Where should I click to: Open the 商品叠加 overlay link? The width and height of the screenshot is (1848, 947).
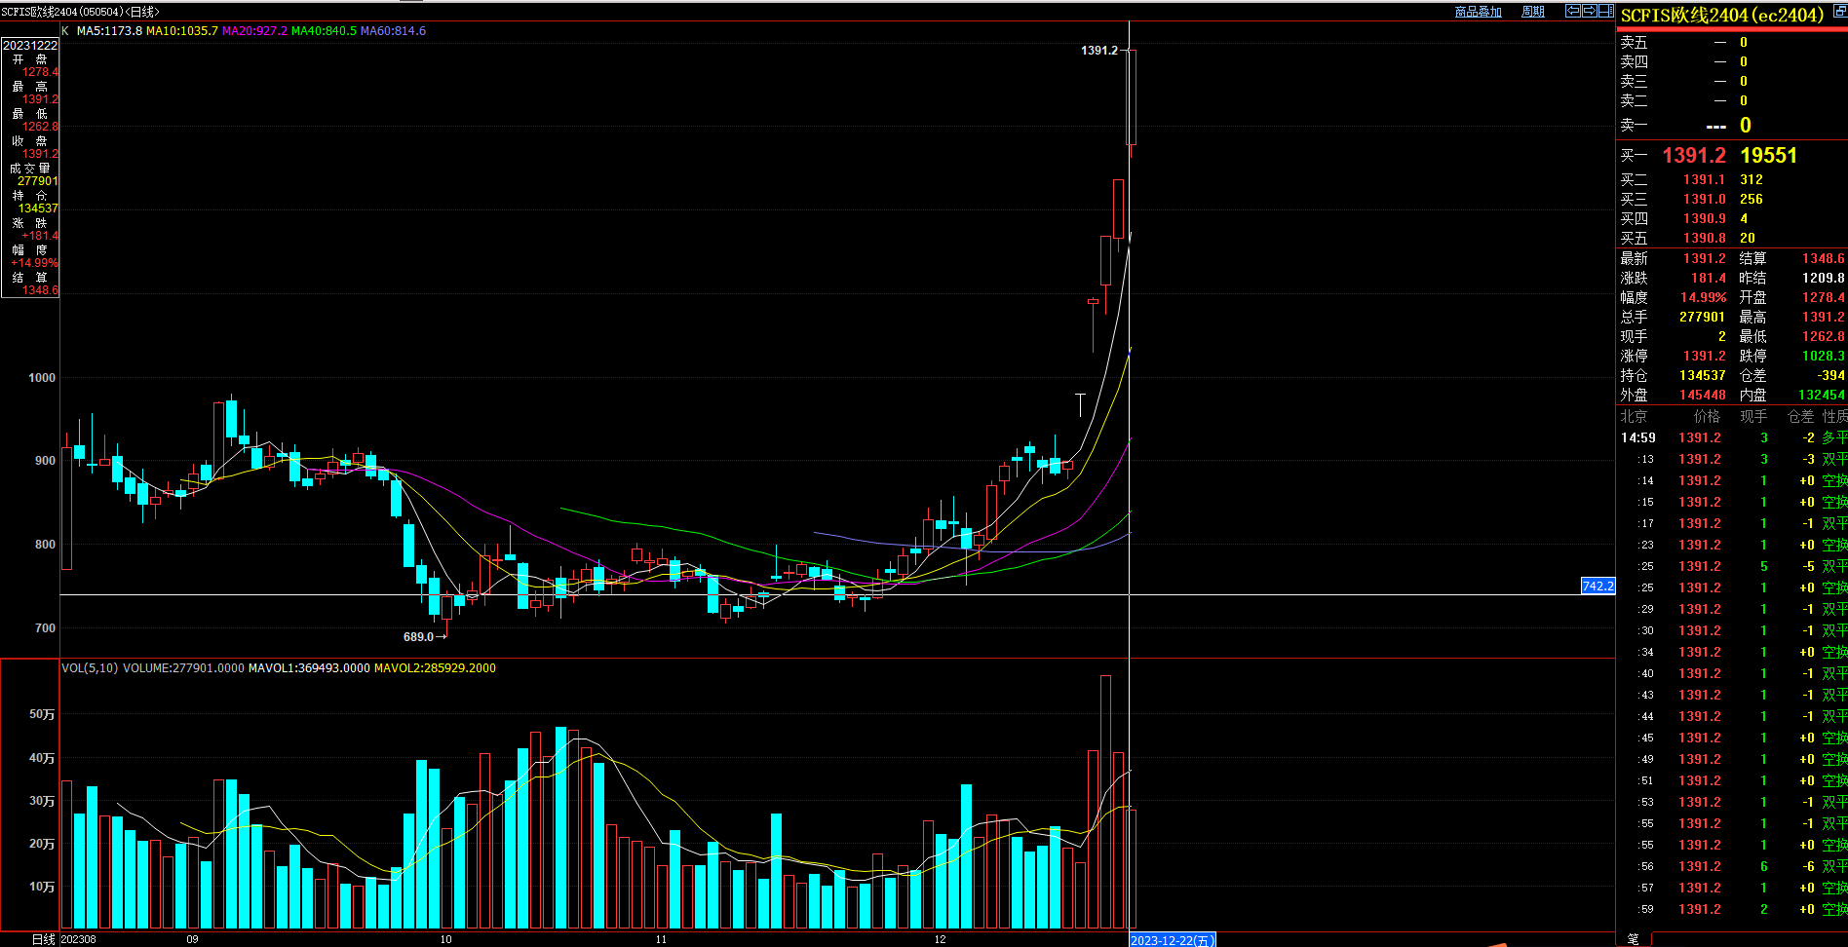[x=1478, y=12]
